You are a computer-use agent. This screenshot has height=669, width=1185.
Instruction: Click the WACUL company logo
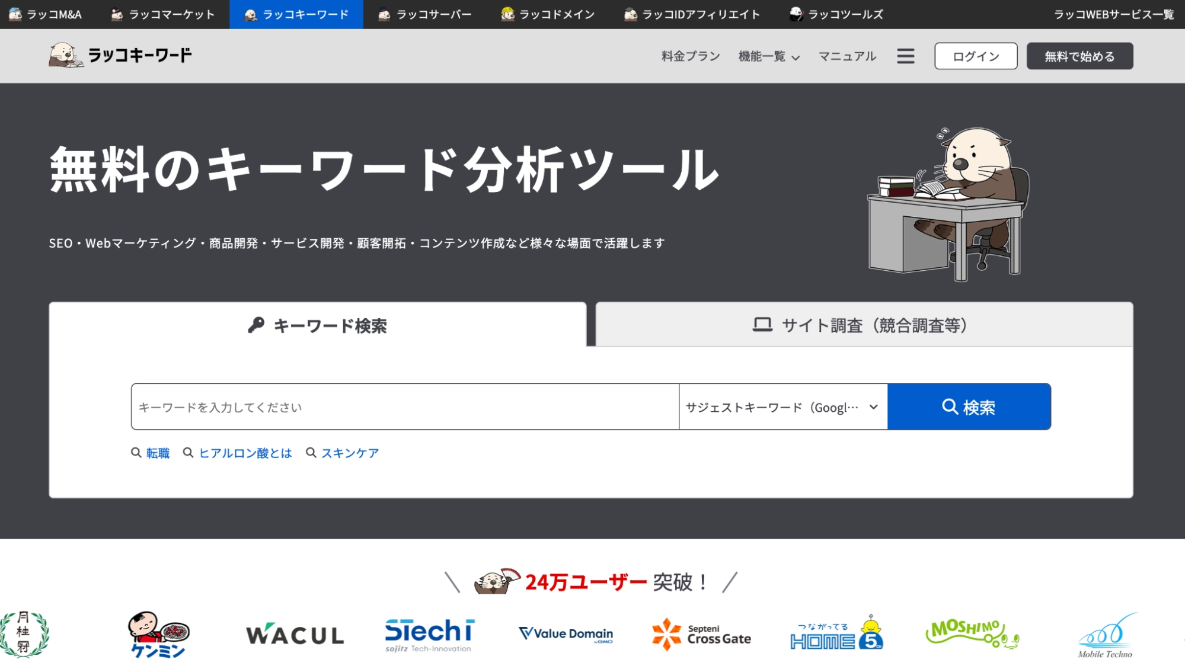pos(295,635)
